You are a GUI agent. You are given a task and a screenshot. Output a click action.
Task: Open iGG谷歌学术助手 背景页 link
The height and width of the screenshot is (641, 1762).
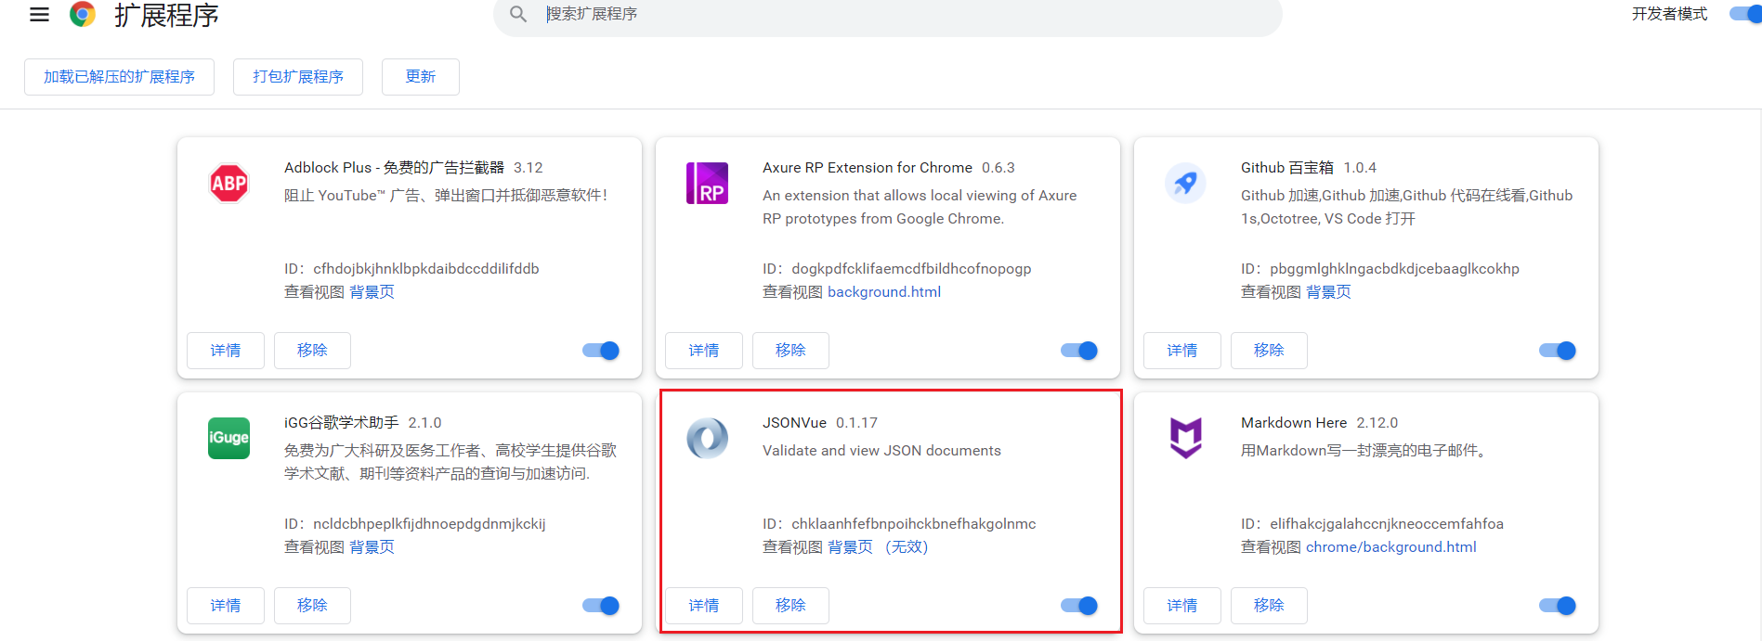[x=372, y=547]
